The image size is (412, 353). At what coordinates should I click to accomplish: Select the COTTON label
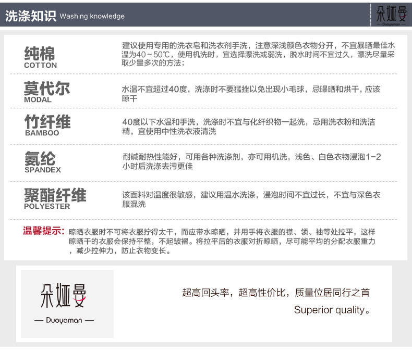41,65
